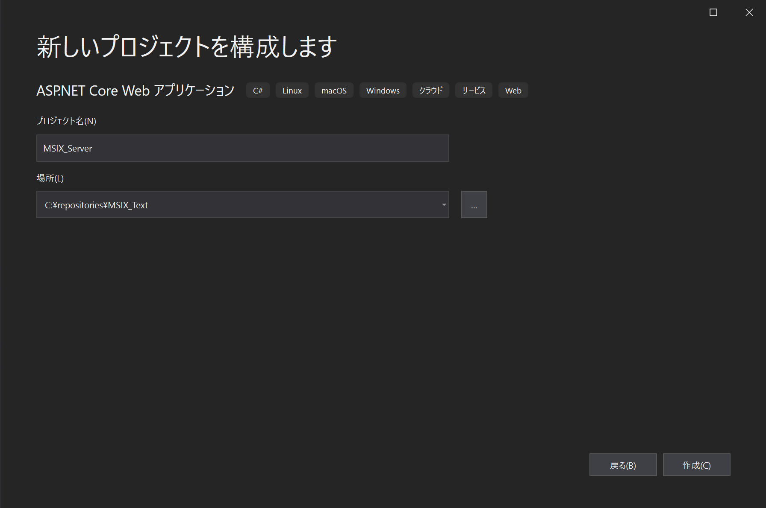Click the ASP.NET Core Web アプリケーション heading
Image resolution: width=766 pixels, height=508 pixels.
[135, 90]
